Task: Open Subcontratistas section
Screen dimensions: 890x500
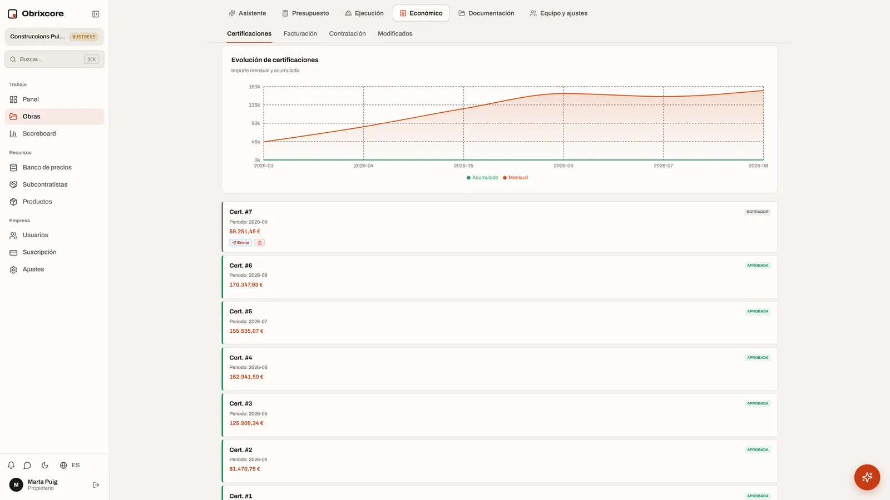Action: (55, 184)
